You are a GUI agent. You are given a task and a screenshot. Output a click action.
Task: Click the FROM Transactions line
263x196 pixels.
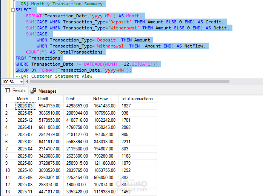[38, 58]
